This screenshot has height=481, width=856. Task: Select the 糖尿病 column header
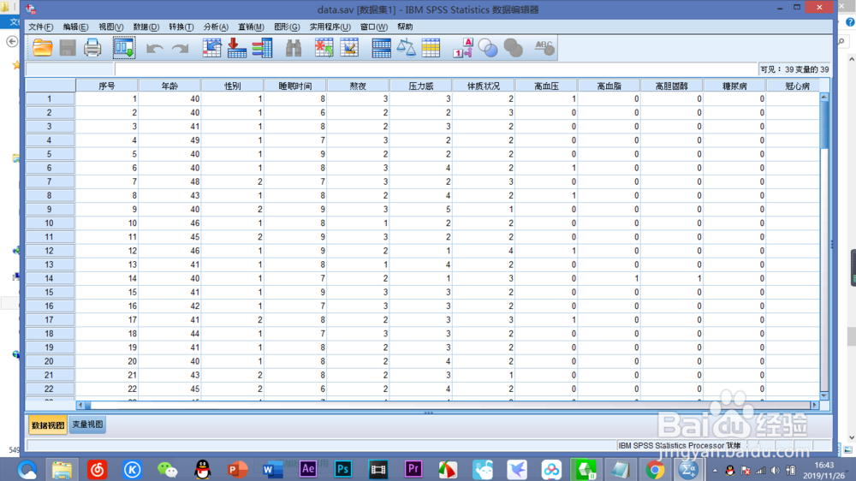coord(734,86)
